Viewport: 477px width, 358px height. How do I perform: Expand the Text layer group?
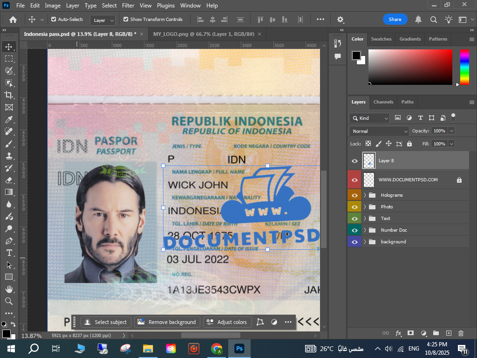click(x=365, y=219)
